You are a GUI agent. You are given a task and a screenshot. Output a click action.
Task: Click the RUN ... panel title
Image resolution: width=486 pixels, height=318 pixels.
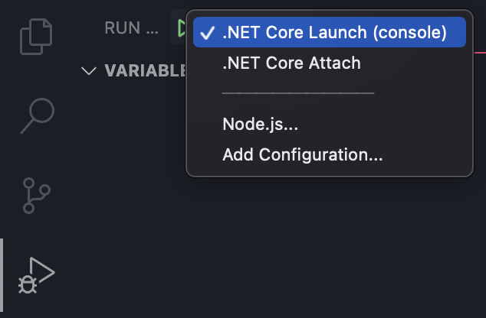pos(131,28)
